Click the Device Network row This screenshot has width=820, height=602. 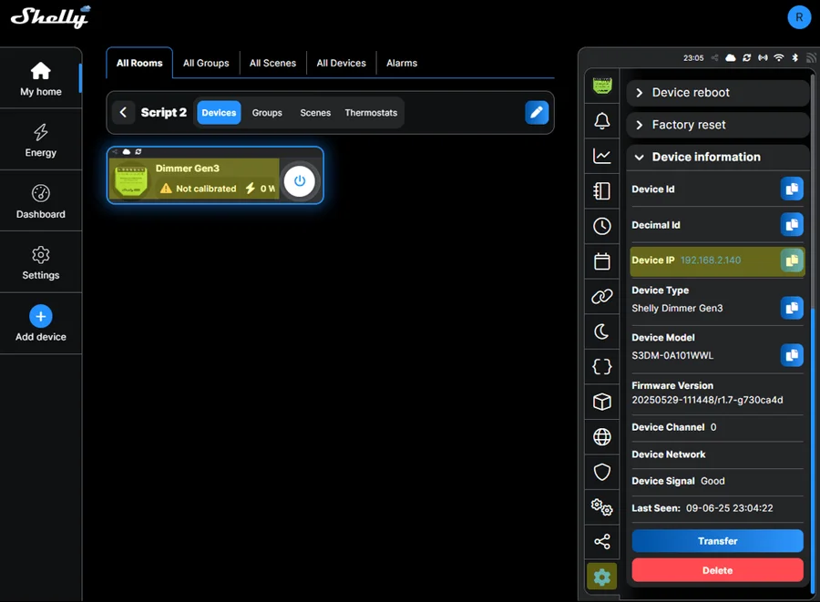coord(717,454)
